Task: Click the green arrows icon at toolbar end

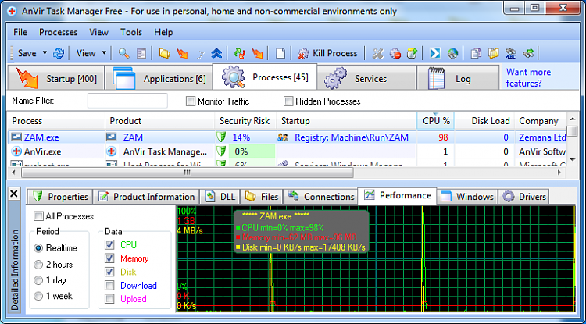Action: 528,53
